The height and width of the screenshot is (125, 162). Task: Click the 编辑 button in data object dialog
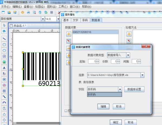coord(103,106)
